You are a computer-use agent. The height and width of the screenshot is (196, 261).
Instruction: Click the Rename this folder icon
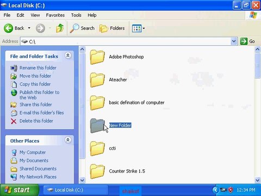(14, 68)
